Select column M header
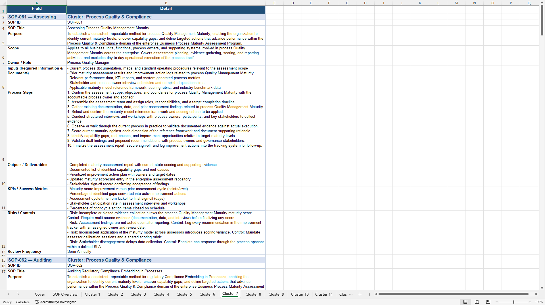This screenshot has width=545, height=305. [456, 3]
